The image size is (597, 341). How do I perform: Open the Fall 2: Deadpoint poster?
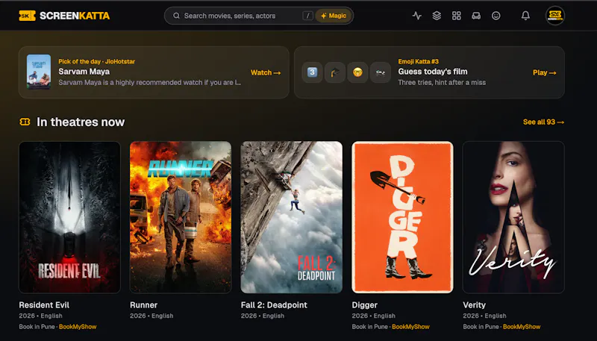292,217
